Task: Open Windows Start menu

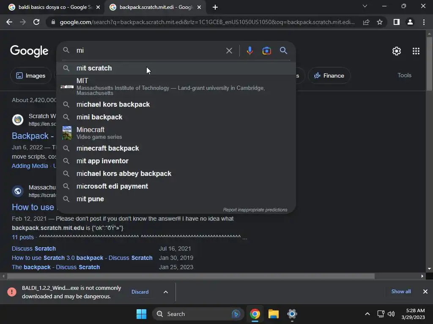Action: click(141, 314)
